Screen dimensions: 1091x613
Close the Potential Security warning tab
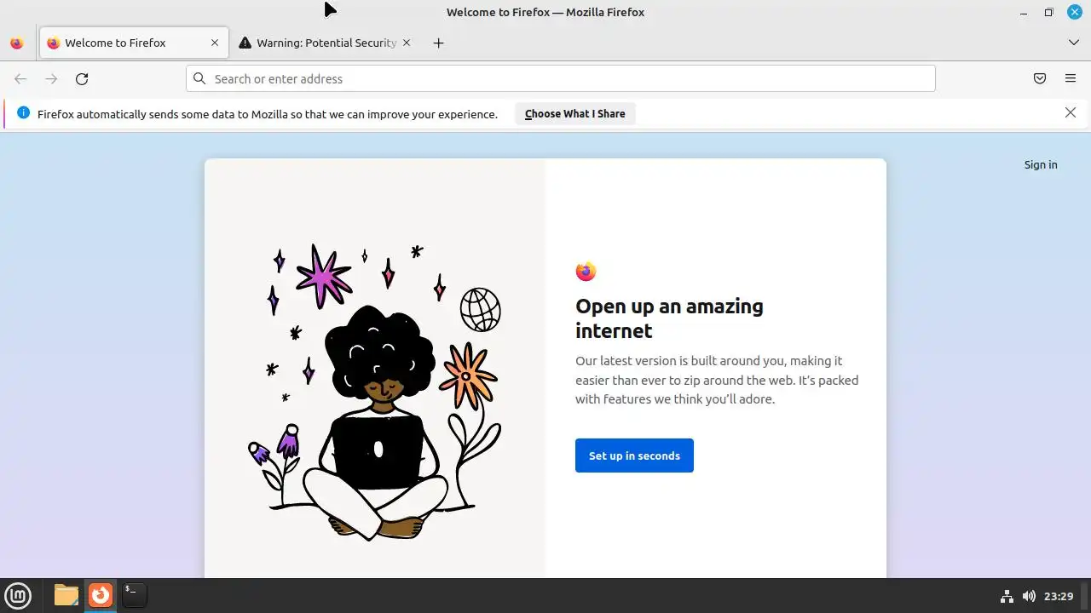[x=407, y=43]
